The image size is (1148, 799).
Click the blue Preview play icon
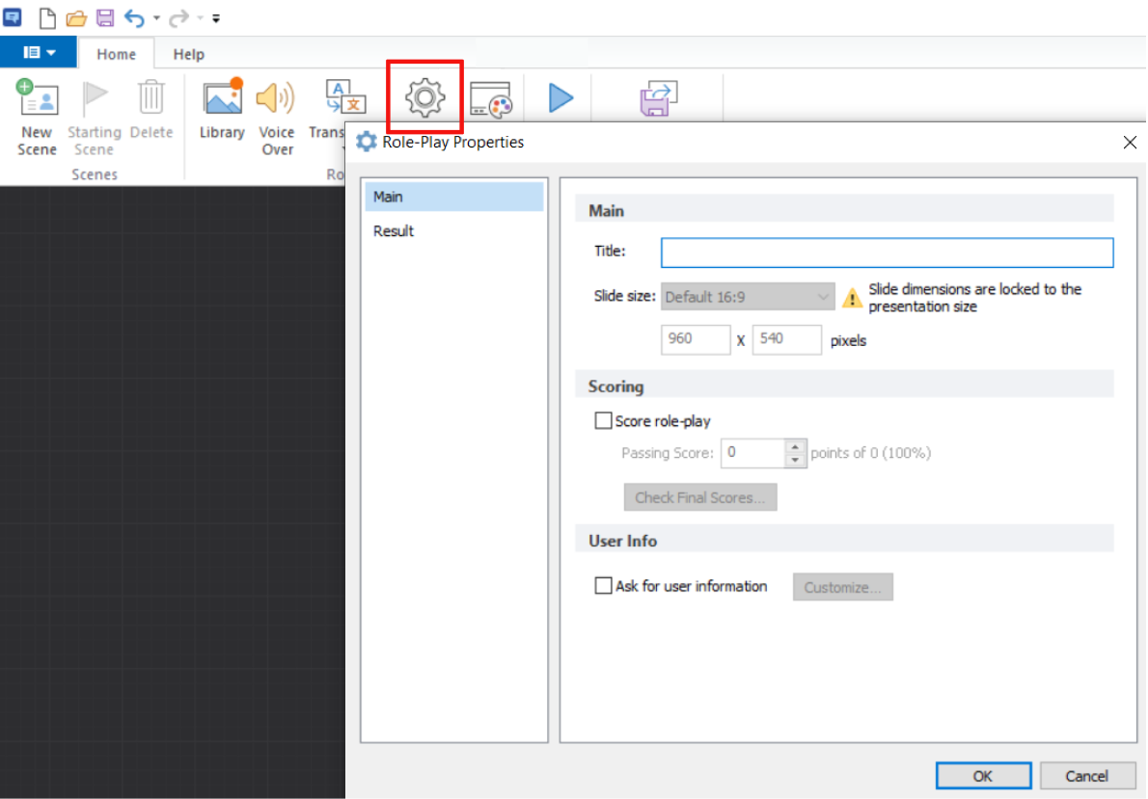click(560, 98)
